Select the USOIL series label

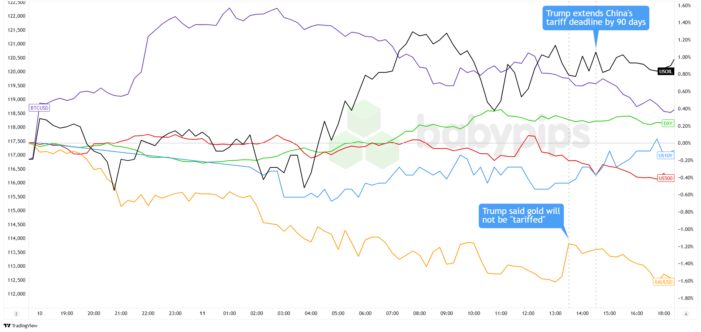click(666, 71)
